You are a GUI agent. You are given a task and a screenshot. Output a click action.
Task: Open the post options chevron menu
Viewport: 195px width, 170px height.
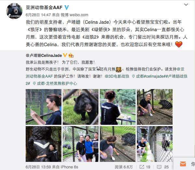(x=186, y=5)
